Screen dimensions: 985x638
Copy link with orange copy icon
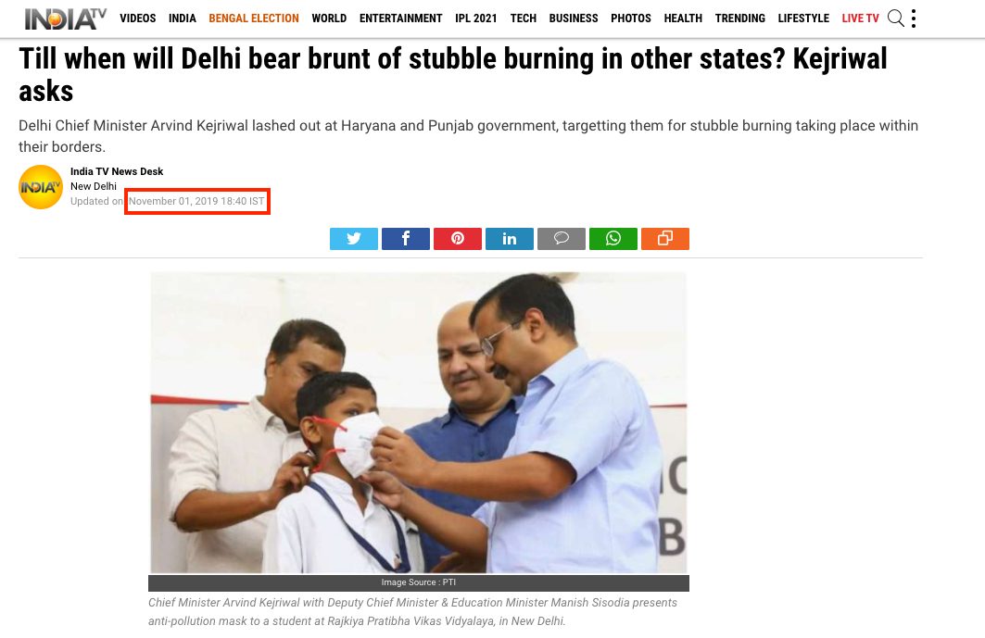click(x=665, y=239)
